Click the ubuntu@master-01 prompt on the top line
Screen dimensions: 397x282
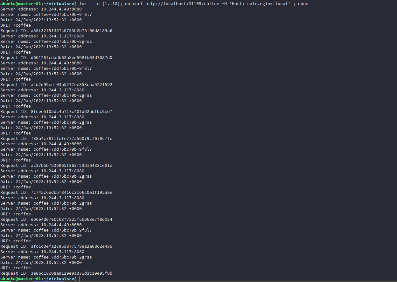(20, 4)
